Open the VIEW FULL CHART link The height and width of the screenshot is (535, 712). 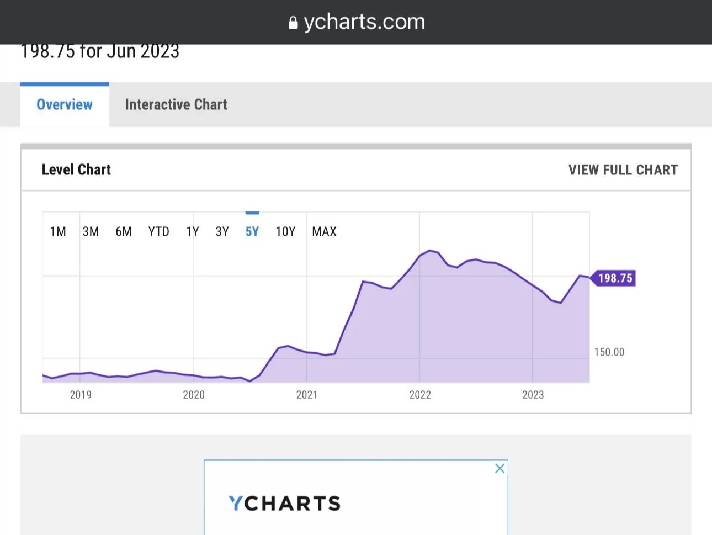[623, 170]
